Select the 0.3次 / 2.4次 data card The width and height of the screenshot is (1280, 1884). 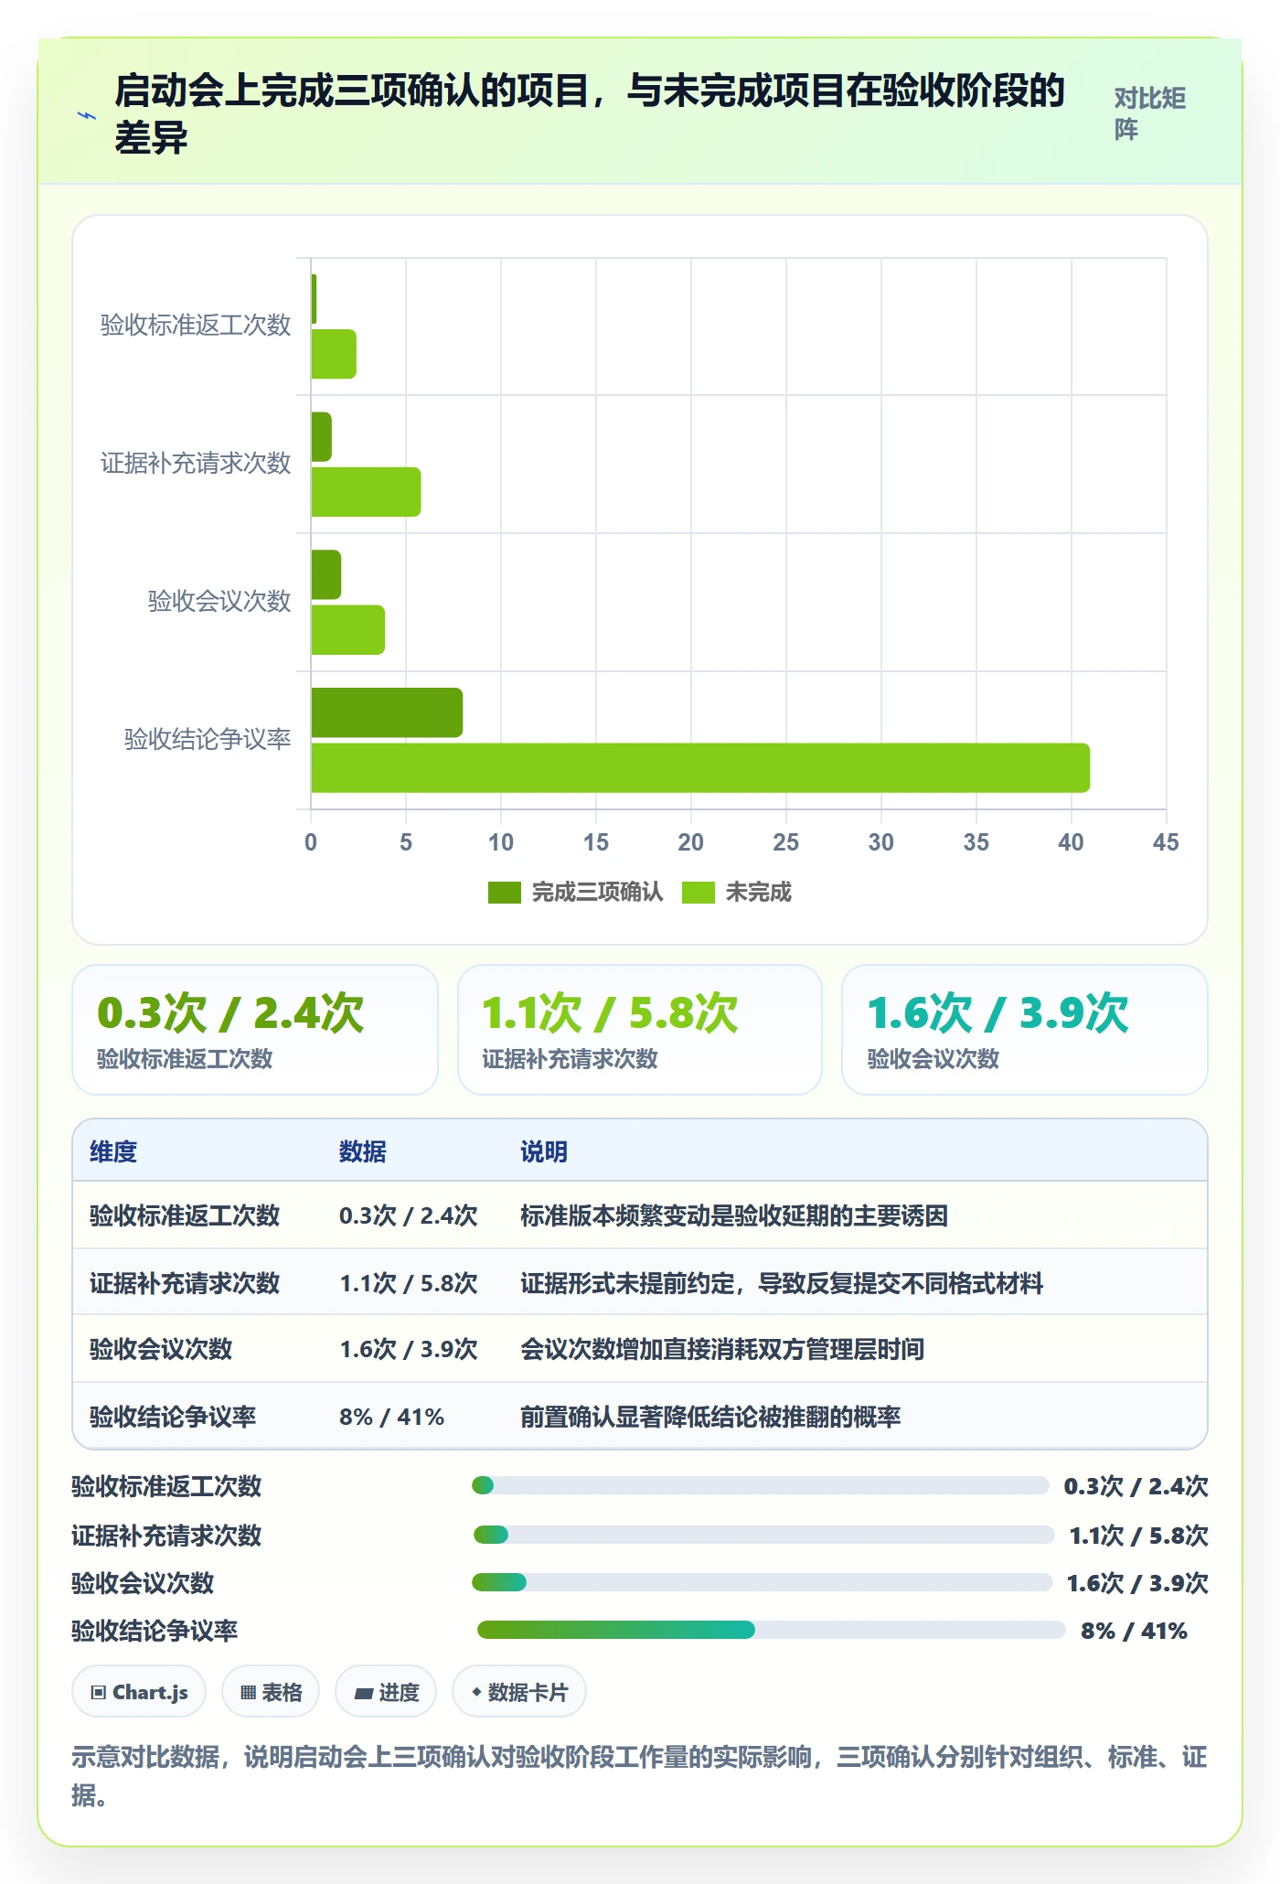[255, 1030]
